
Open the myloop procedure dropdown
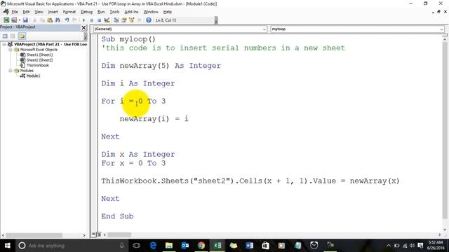point(441,29)
